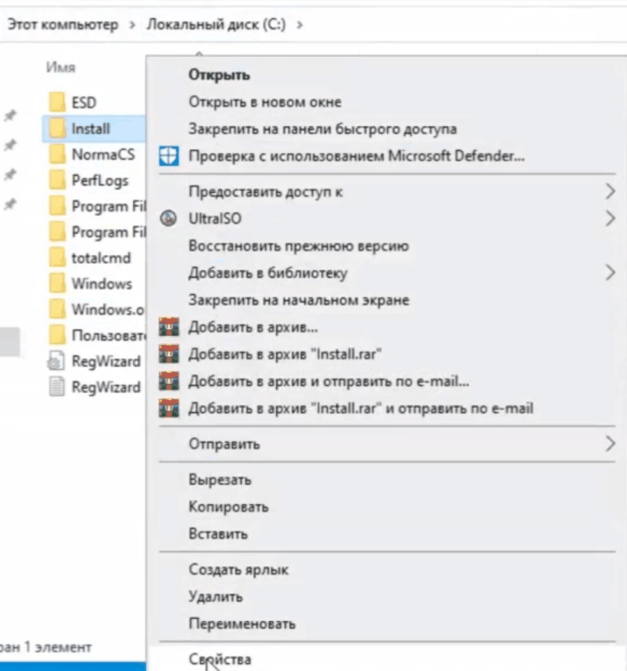Expand the 'Предоставить доступ к' submenu arrow
This screenshot has height=671, width=627.
[x=610, y=192]
